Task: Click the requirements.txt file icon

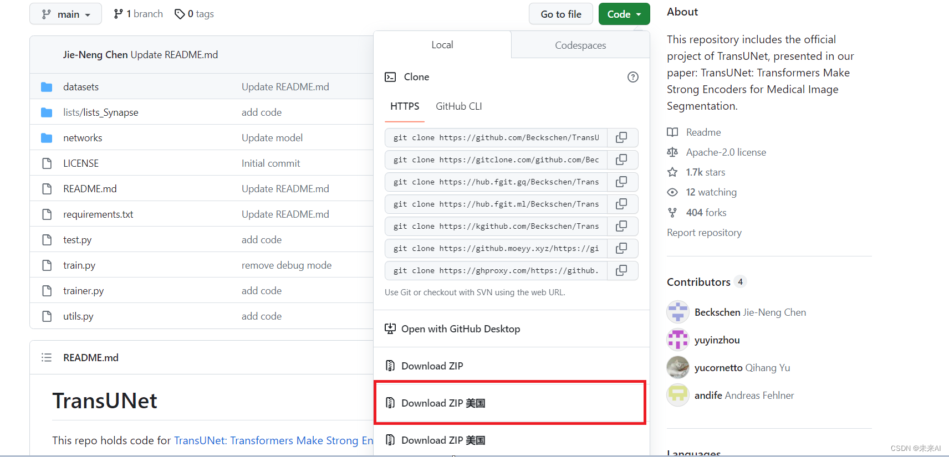Action: coord(47,214)
